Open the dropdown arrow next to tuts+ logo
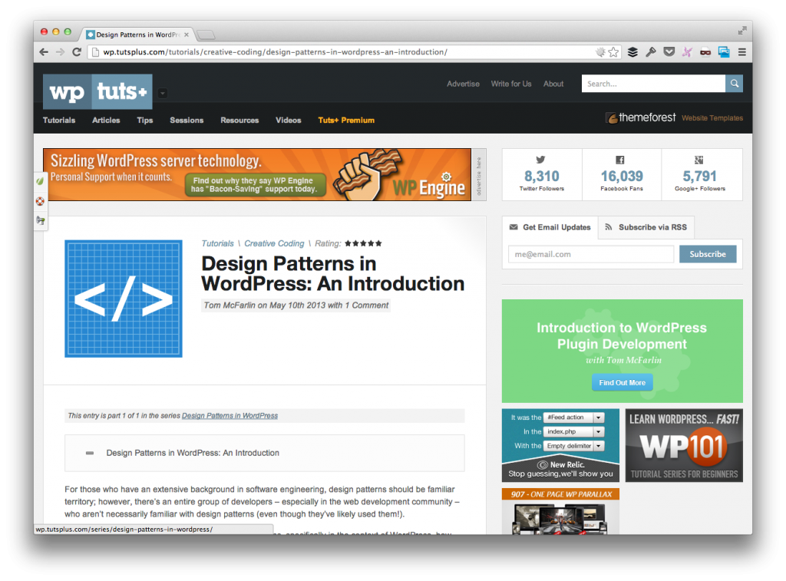This screenshot has height=581, width=786. point(163,93)
